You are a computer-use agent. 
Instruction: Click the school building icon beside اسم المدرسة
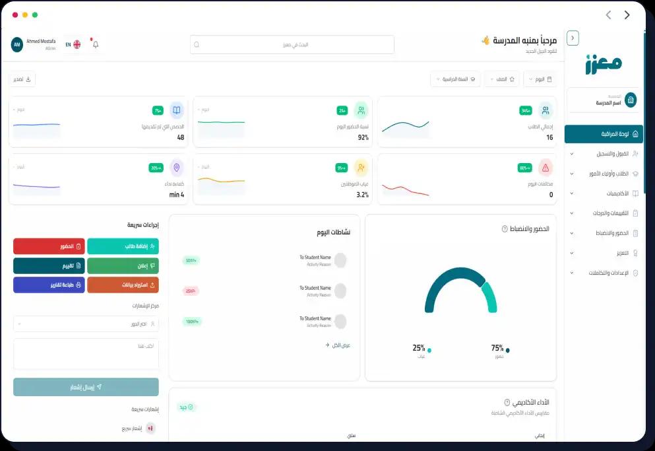[631, 98]
